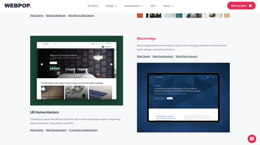Viewport: 260px width, 145px height.
Task: Open the Our Work page
Action: 93,6
